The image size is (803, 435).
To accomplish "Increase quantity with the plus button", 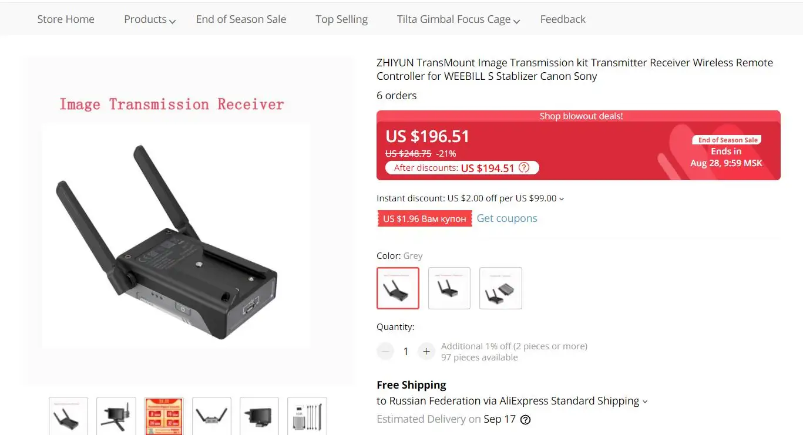I will click(x=426, y=352).
